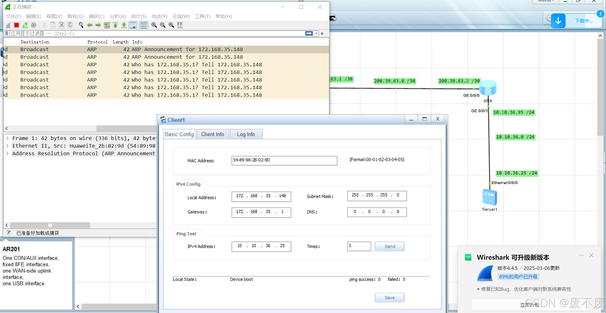Reload the capture file from toolbar
The image size is (606, 313).
point(70,25)
